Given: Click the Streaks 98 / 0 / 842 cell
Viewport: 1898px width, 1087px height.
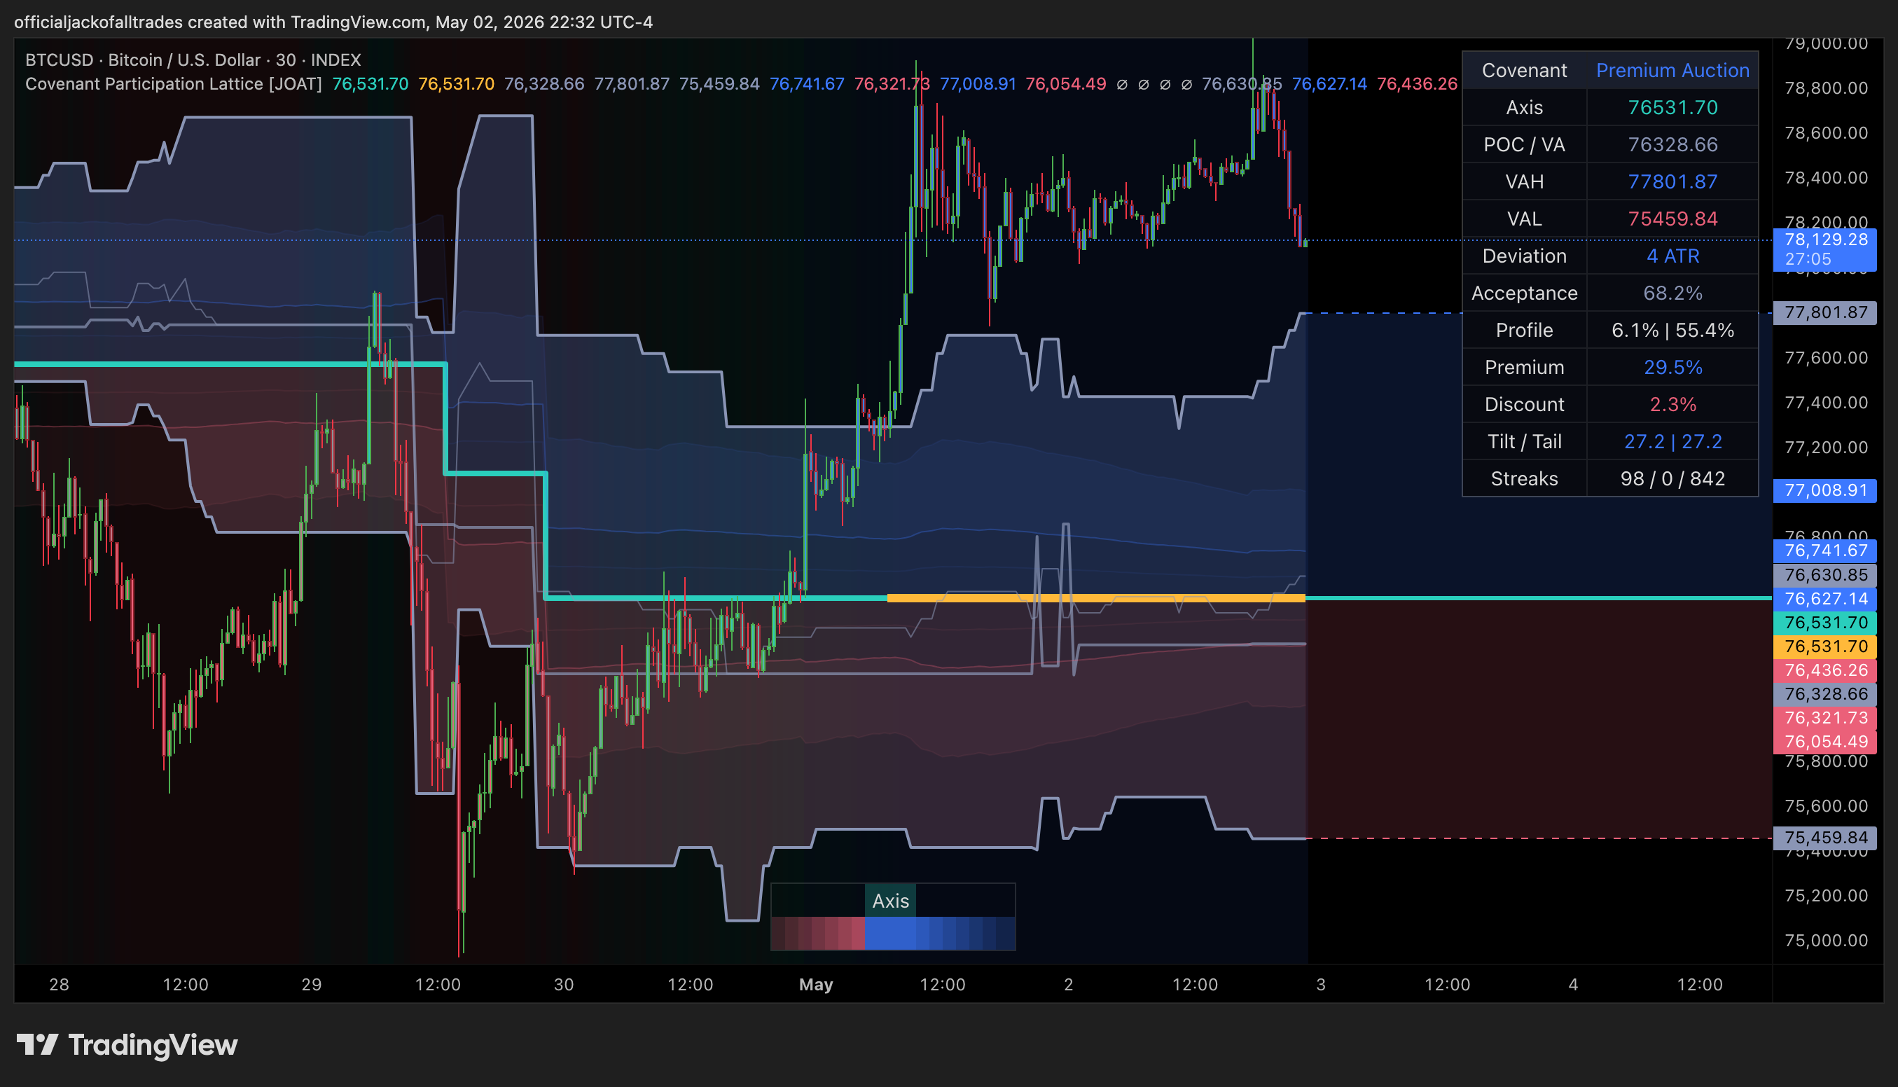Looking at the screenshot, I should (1672, 478).
